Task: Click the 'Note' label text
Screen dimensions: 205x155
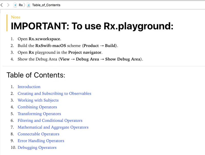Action: [x=16, y=17]
